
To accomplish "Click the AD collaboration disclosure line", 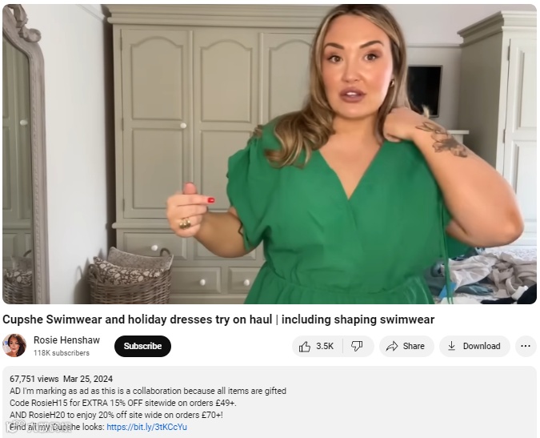I will [x=148, y=391].
